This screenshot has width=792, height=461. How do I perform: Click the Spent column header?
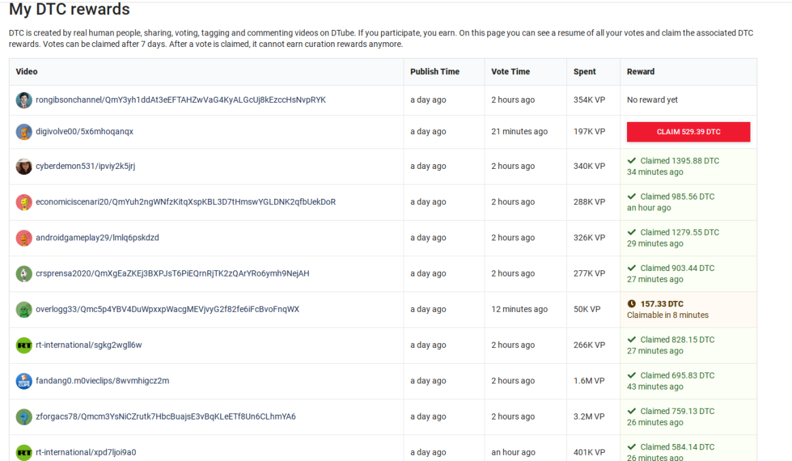585,71
